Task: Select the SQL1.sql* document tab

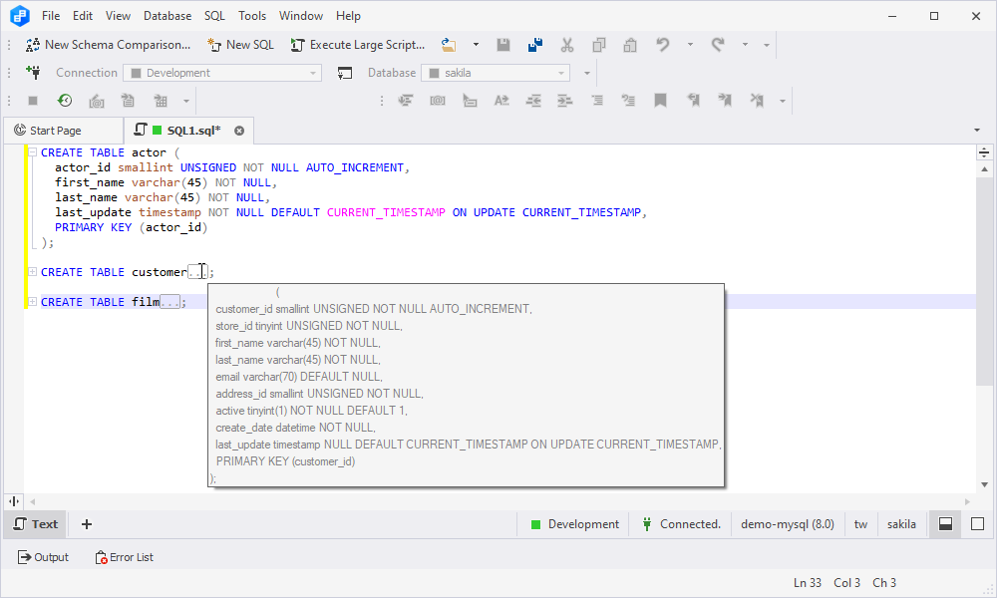Action: [x=188, y=131]
